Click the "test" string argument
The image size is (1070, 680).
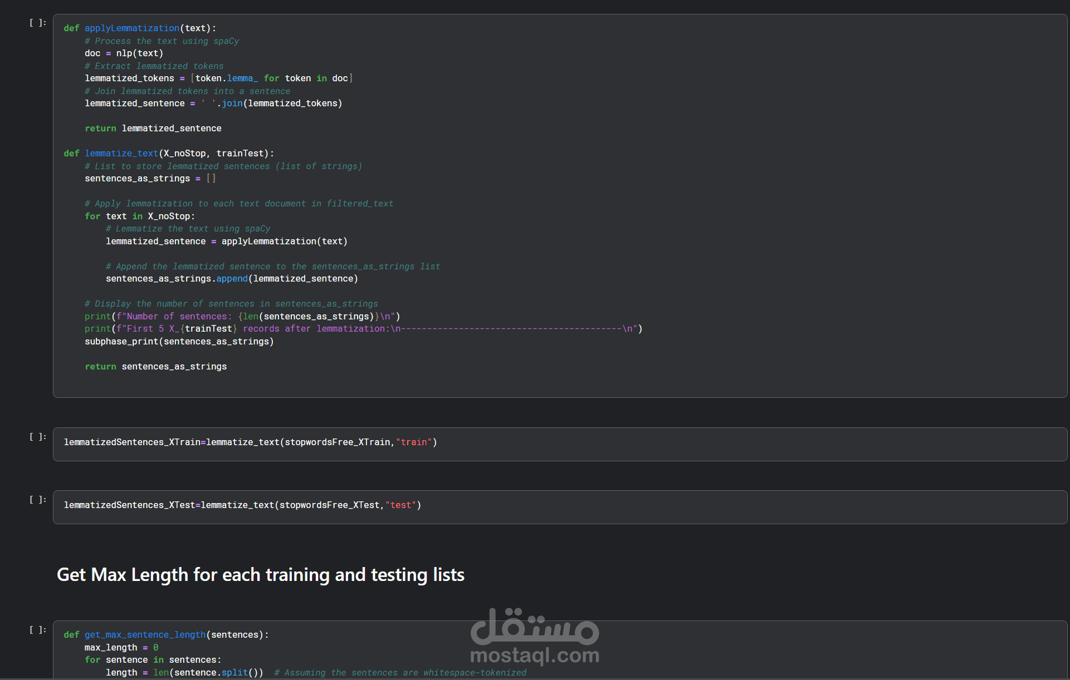click(x=400, y=505)
